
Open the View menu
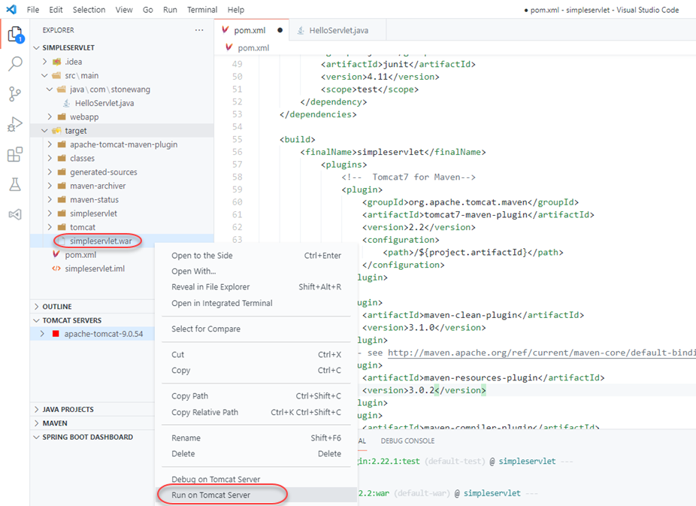124,9
